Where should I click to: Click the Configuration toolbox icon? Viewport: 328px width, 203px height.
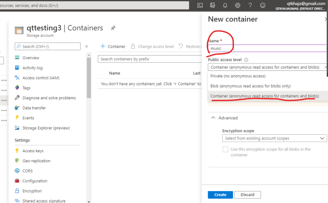(x=17, y=181)
